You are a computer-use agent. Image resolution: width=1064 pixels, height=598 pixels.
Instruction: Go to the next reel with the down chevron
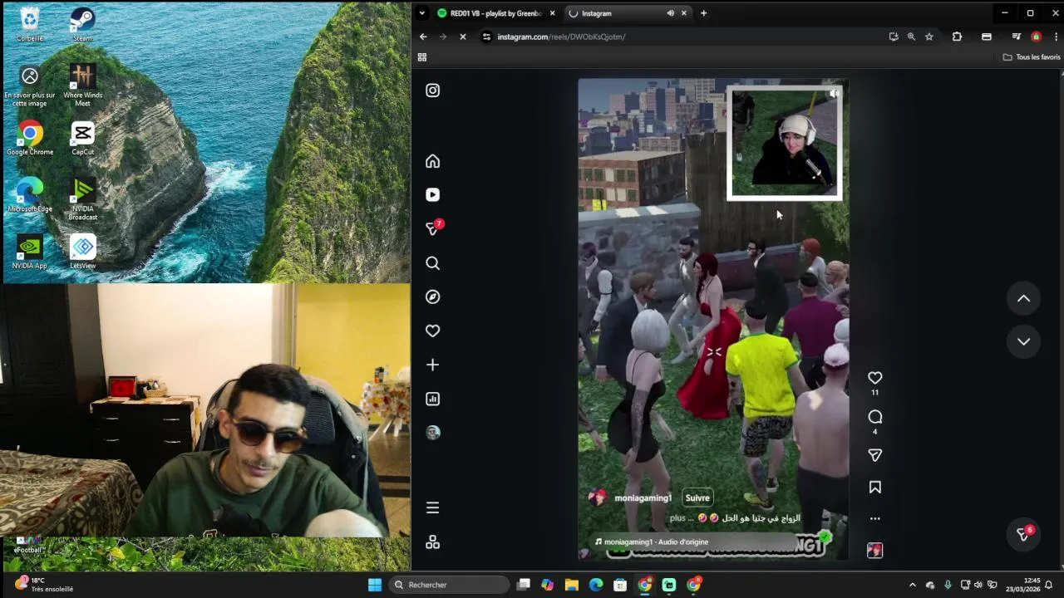point(1023,341)
